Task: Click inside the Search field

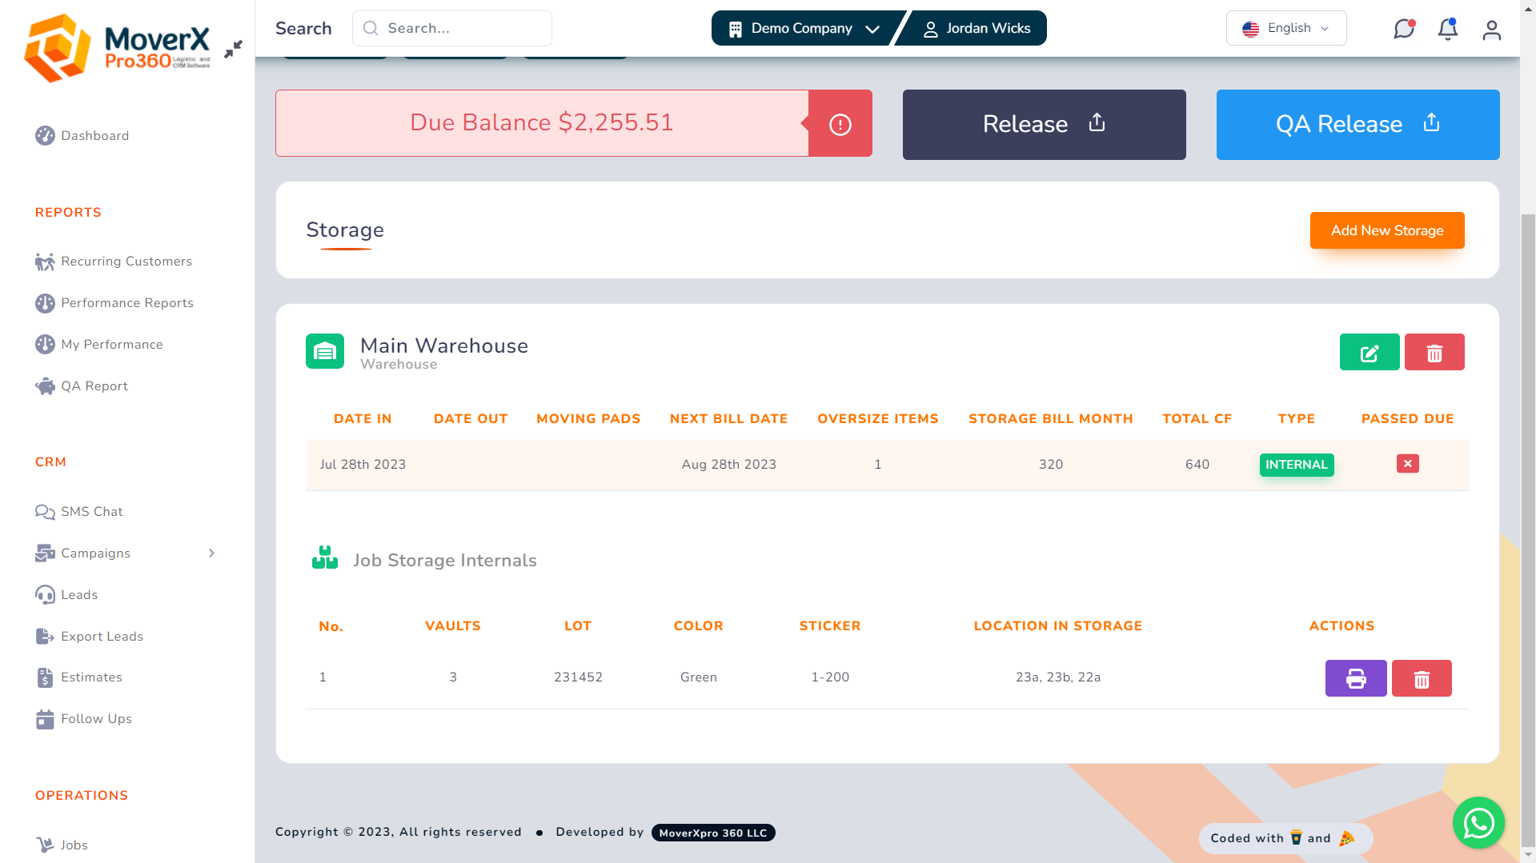Action: pos(452,28)
